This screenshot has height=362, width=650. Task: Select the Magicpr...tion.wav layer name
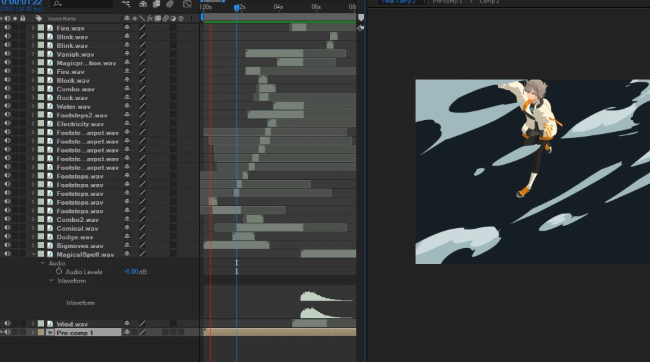tap(86, 63)
